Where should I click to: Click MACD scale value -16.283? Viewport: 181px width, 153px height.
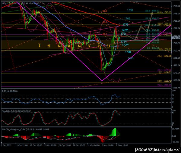(x=176, y=142)
